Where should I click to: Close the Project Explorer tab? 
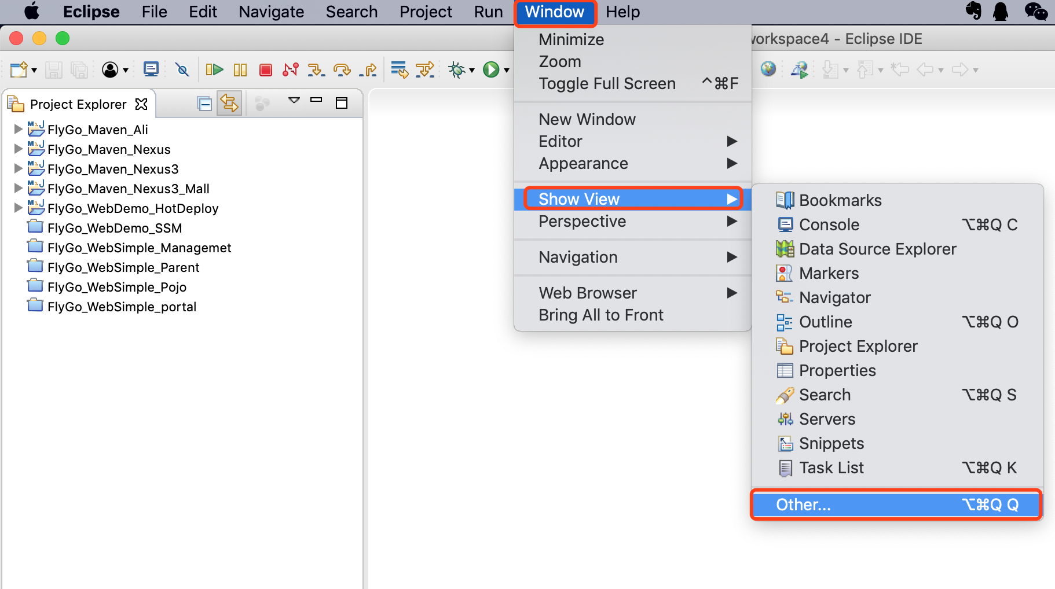pyautogui.click(x=141, y=104)
